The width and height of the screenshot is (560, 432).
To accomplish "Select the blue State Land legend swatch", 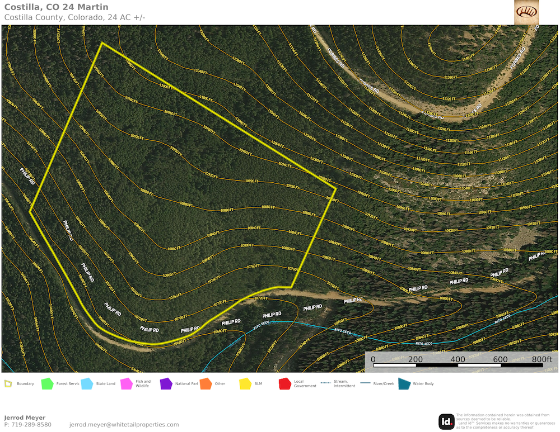I will click(87, 384).
